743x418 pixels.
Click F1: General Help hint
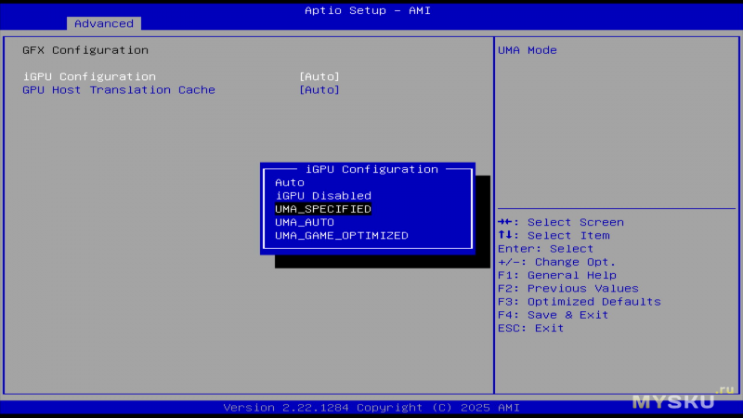coord(557,275)
